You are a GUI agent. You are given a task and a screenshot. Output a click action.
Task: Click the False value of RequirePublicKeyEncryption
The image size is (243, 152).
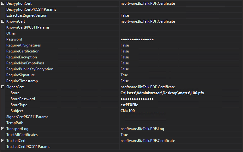pyautogui.click(x=125, y=69)
